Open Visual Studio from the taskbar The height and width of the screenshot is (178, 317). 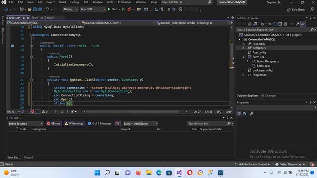(x=179, y=173)
